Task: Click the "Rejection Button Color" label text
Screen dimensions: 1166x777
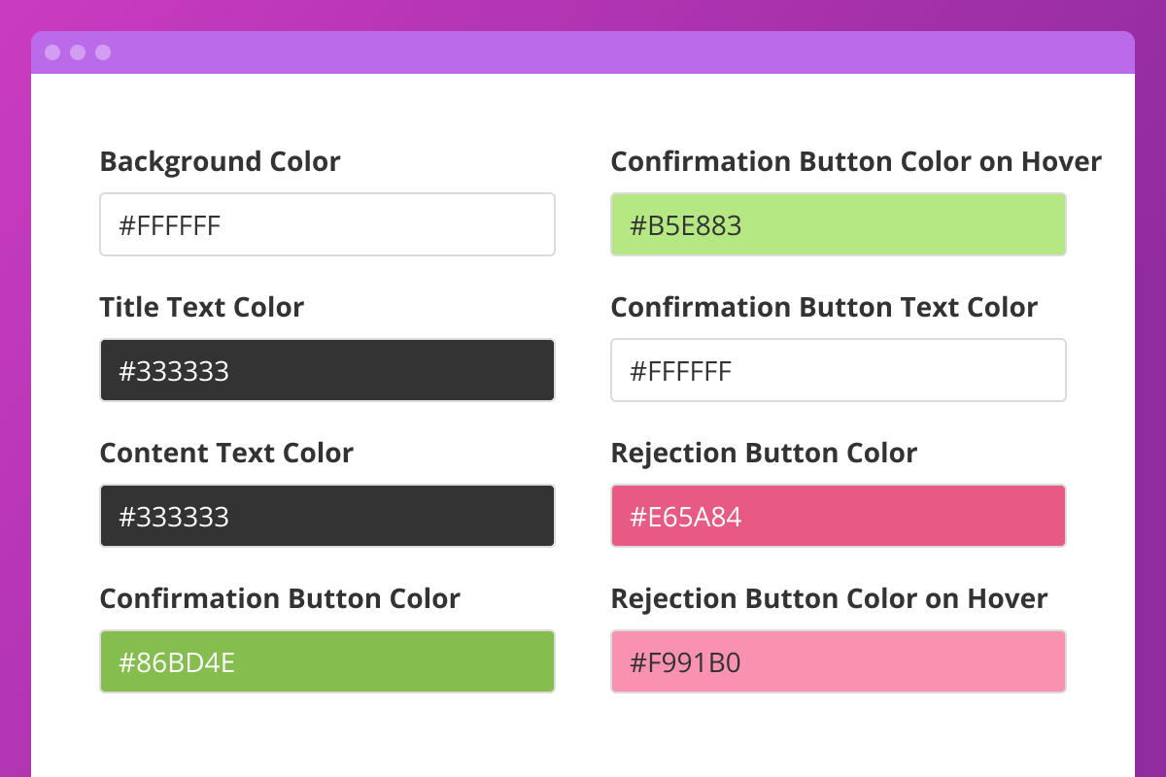Action: click(x=764, y=453)
